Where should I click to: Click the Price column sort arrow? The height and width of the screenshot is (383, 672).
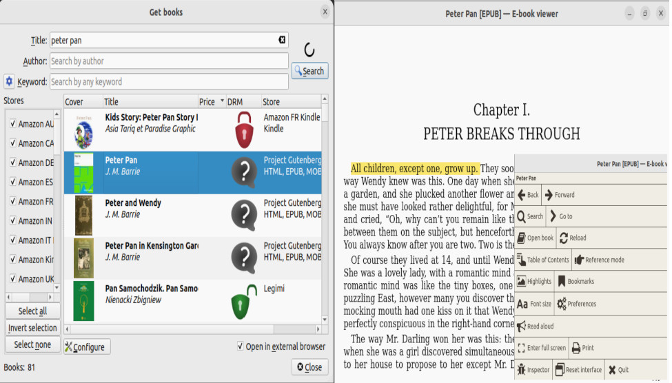point(222,101)
